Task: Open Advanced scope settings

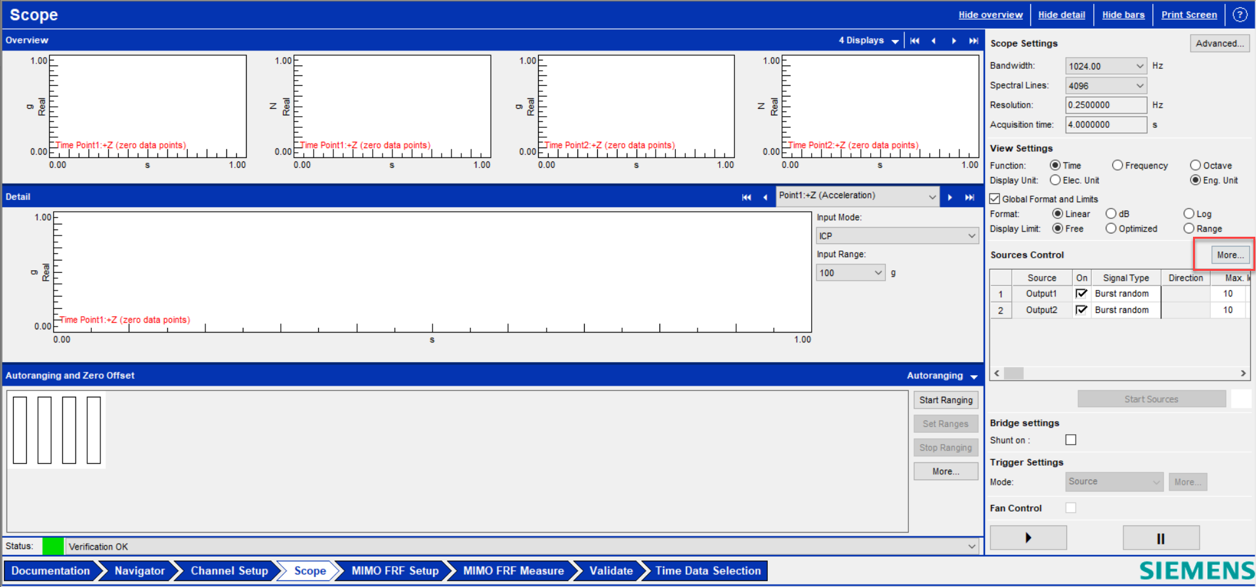Action: pyautogui.click(x=1219, y=43)
